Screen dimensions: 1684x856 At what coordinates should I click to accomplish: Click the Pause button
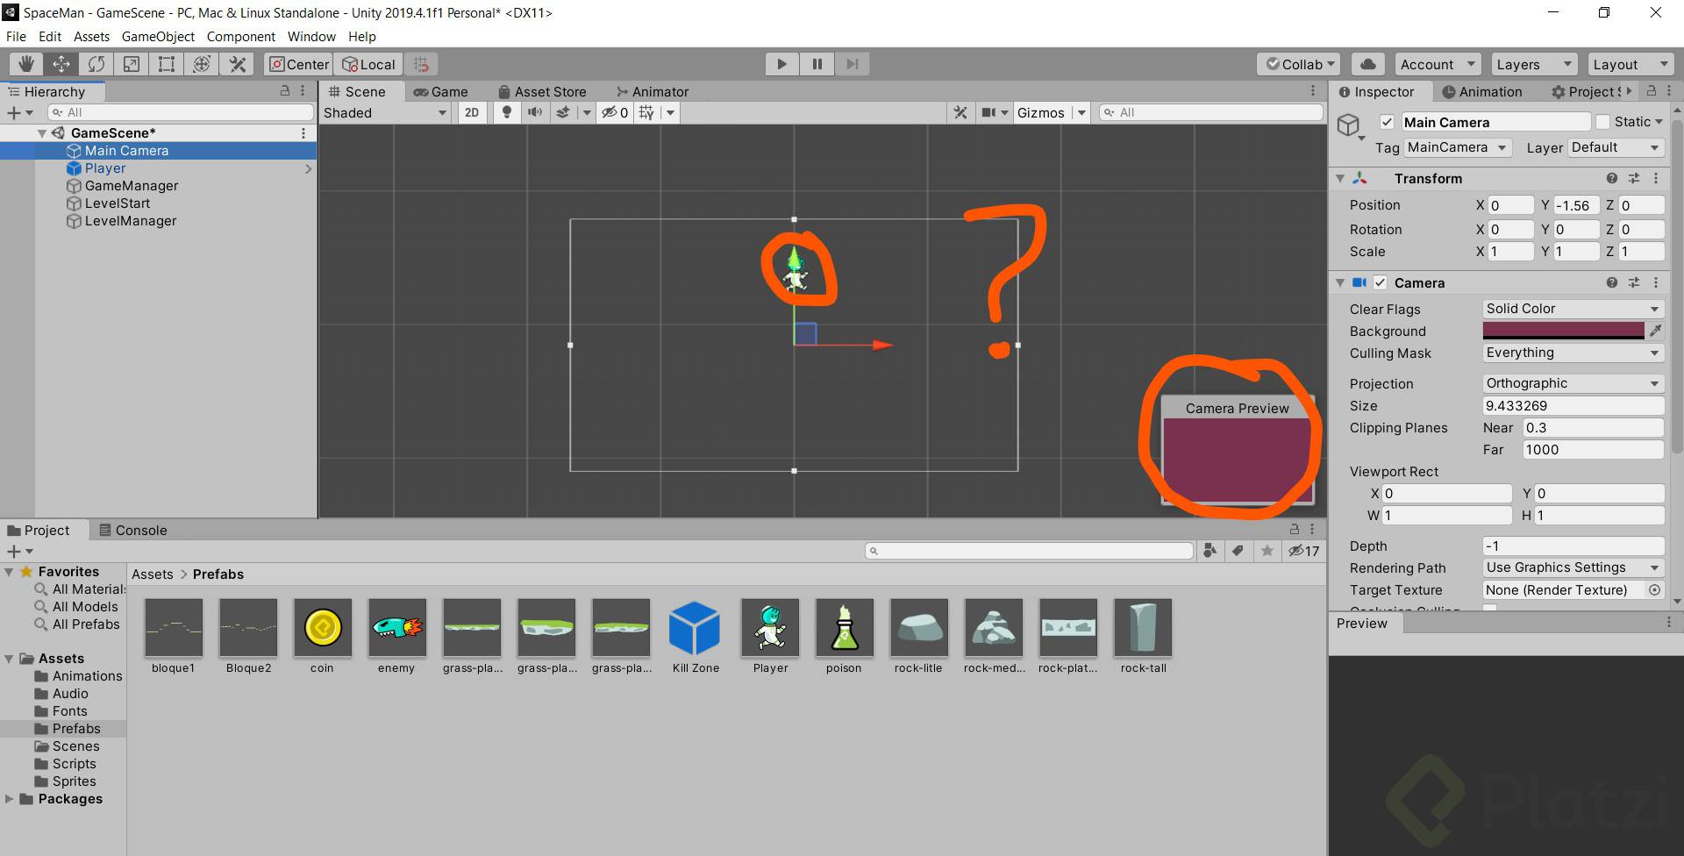[817, 64]
